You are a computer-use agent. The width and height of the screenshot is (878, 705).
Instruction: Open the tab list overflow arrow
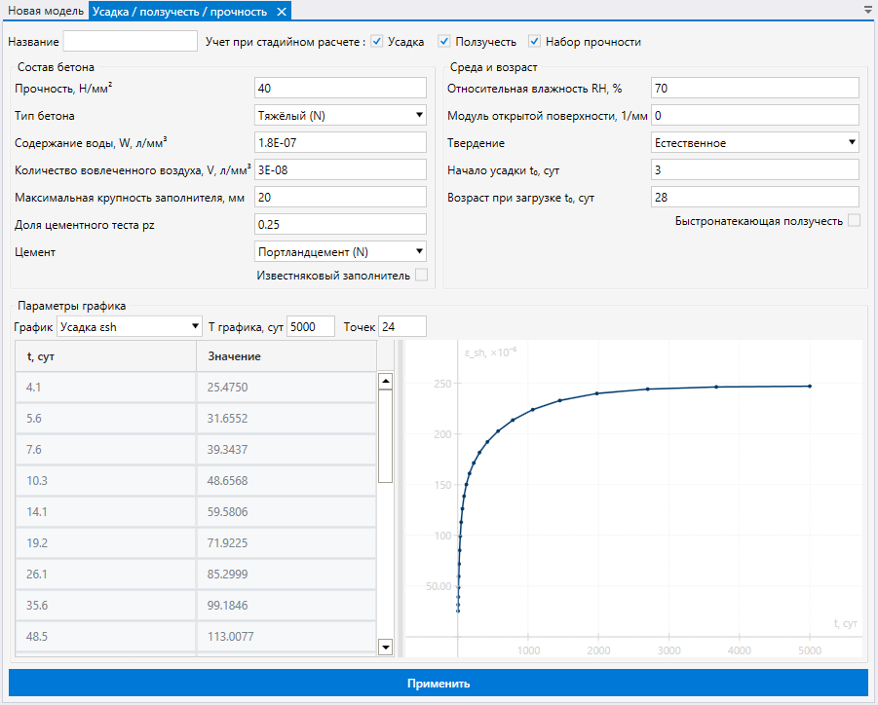tap(868, 10)
